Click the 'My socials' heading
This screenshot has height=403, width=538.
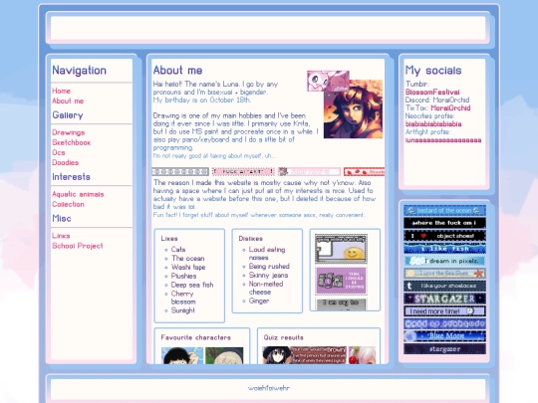(x=433, y=71)
